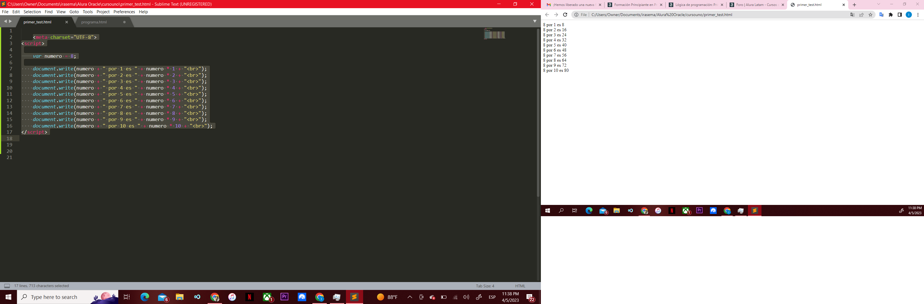Click '8 por 10 es 80' text in browser
The image size is (924, 304).
click(x=556, y=71)
